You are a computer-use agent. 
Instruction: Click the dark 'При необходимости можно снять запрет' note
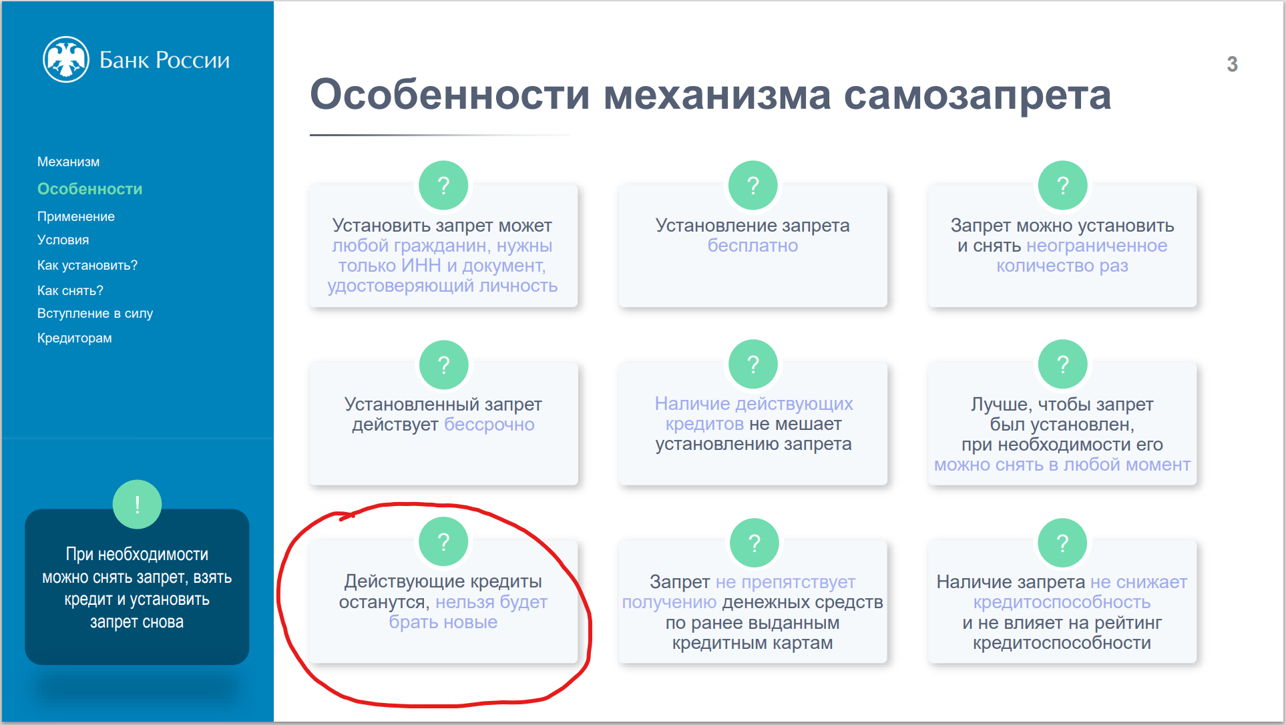(x=137, y=589)
